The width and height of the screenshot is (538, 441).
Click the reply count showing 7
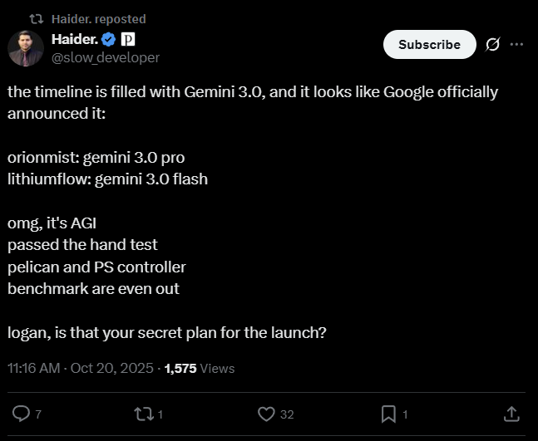[x=39, y=414]
